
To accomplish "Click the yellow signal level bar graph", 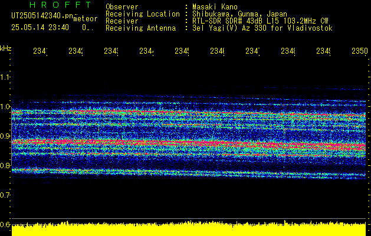I will (x=189, y=230).
